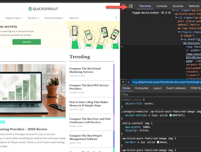Click the breadcrumb scroll-left arrow
This screenshot has height=152, width=201.
pos(123,82)
